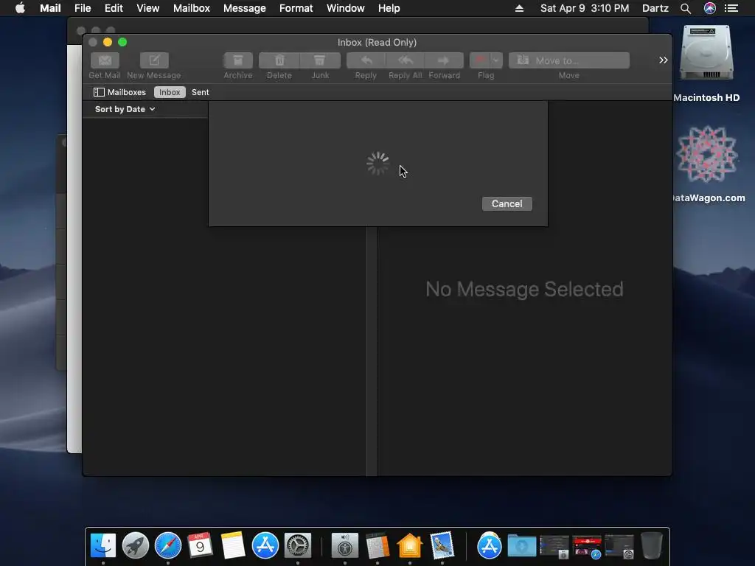The image size is (755, 566).
Task: Open System Preferences gear icon in the Dock
Action: [298, 545]
